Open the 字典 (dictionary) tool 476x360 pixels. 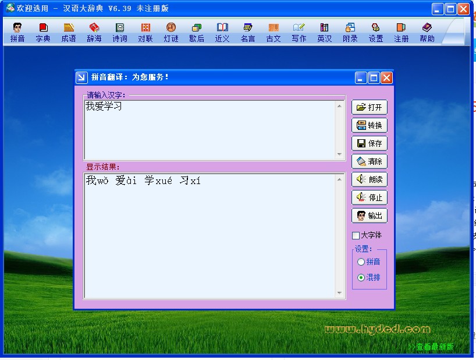click(x=42, y=32)
